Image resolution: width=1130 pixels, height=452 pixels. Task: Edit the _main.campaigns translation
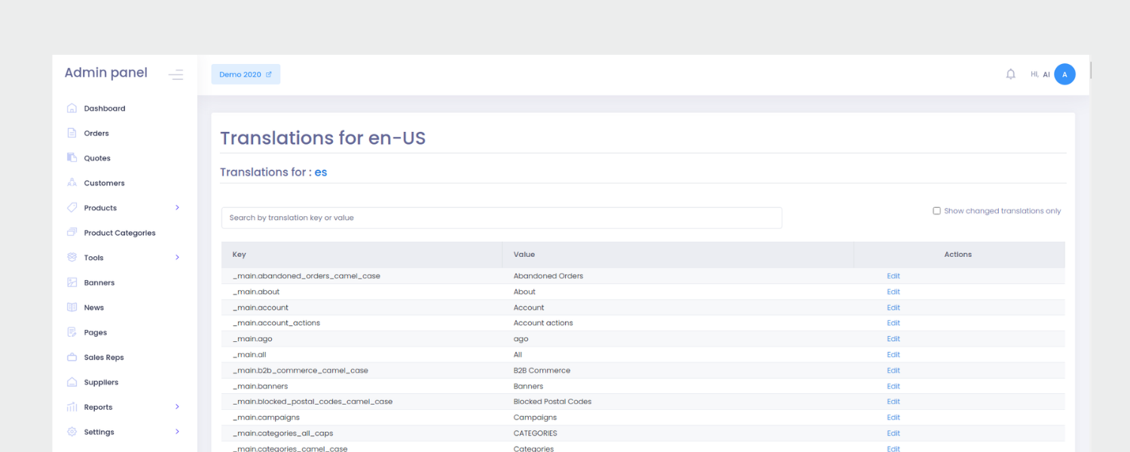click(x=893, y=417)
